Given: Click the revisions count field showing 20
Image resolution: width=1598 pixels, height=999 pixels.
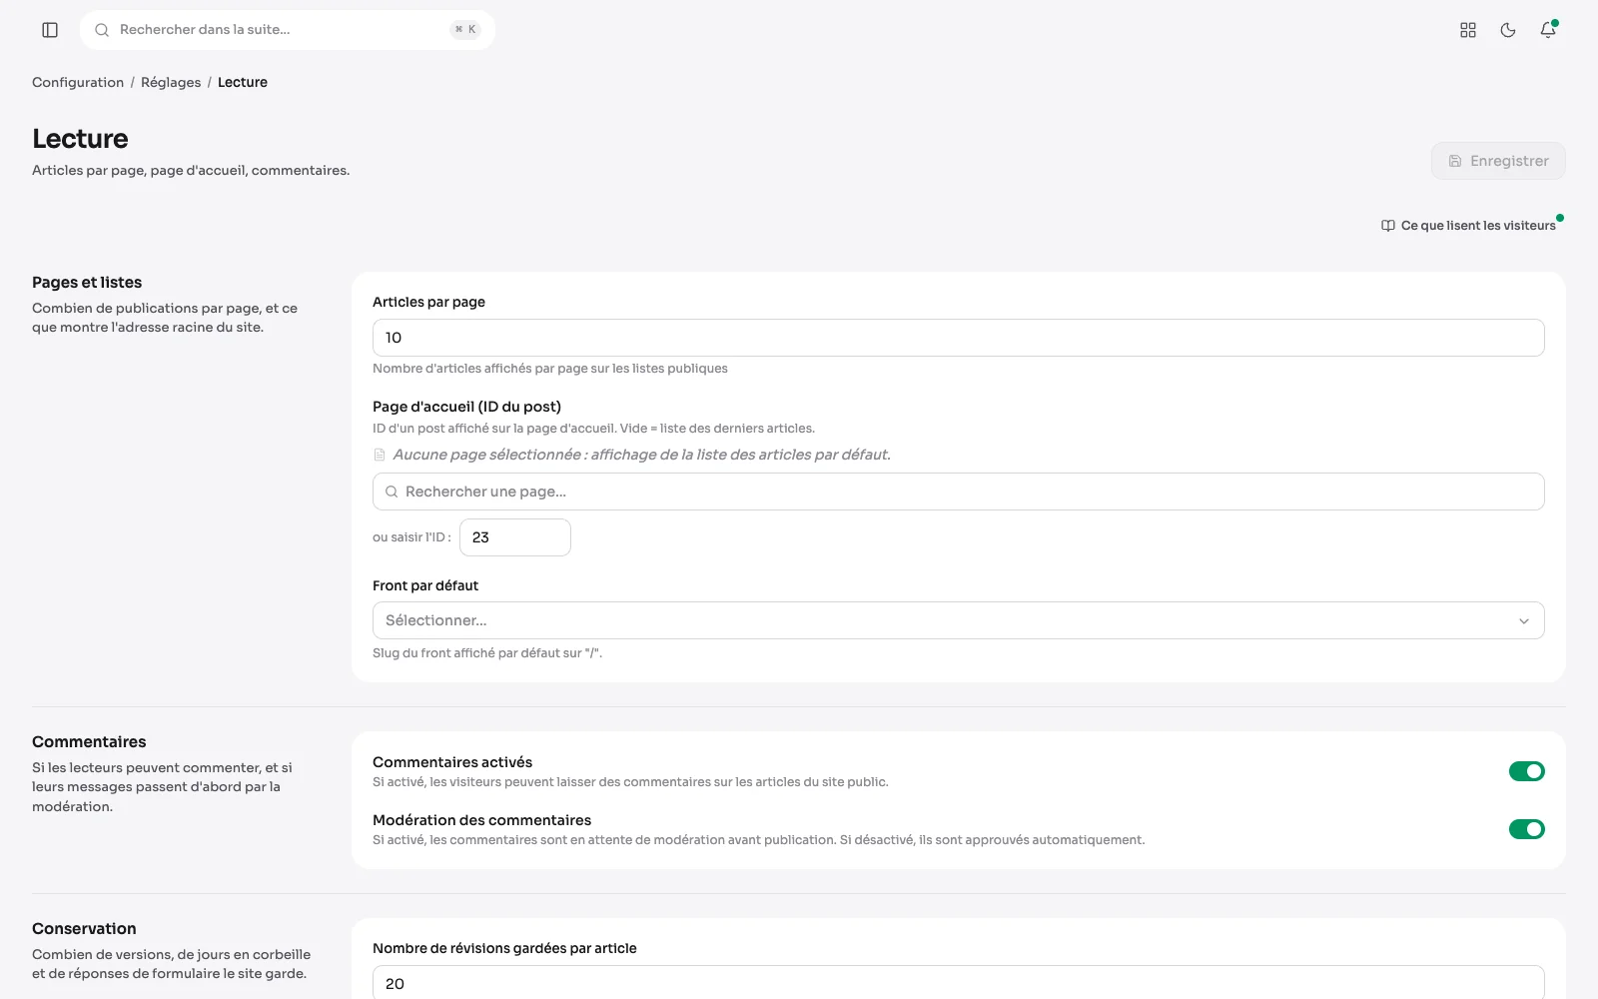Looking at the screenshot, I should coord(959,983).
